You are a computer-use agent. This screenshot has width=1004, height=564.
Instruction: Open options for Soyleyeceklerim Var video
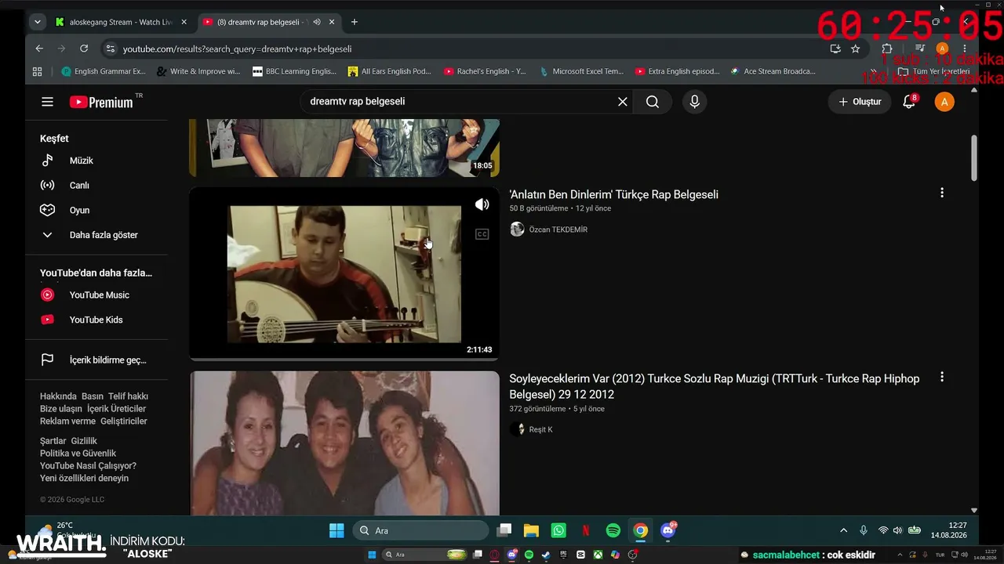942,377
